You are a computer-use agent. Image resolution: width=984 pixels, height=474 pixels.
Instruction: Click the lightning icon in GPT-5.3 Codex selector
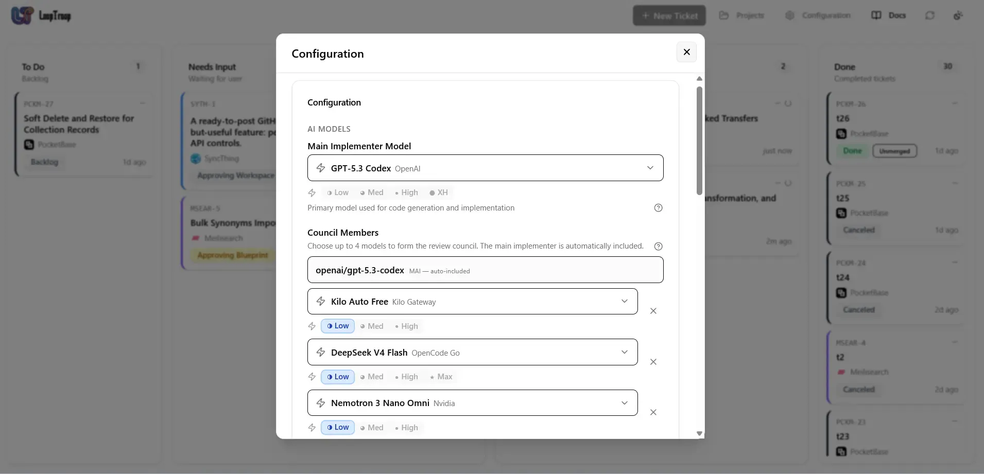point(320,168)
